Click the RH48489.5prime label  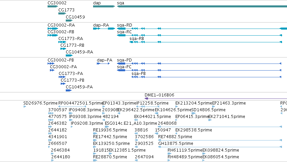(185, 157)
